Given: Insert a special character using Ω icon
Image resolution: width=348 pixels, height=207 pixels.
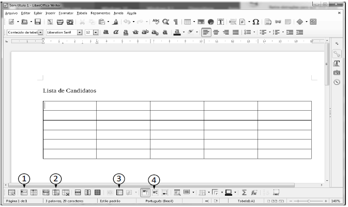Looking at the screenshot, I should (256, 22).
